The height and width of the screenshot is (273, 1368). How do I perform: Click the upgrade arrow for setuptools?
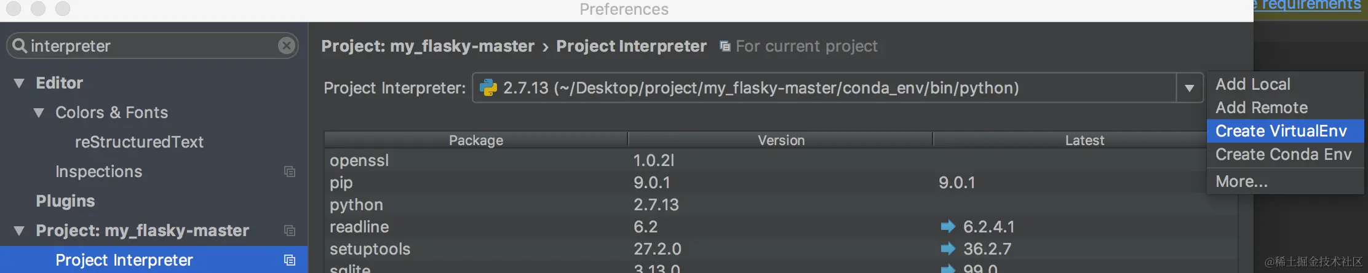click(948, 249)
